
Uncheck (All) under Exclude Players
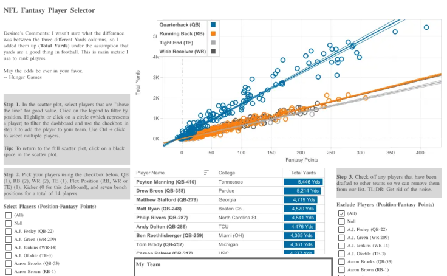click(x=341, y=213)
